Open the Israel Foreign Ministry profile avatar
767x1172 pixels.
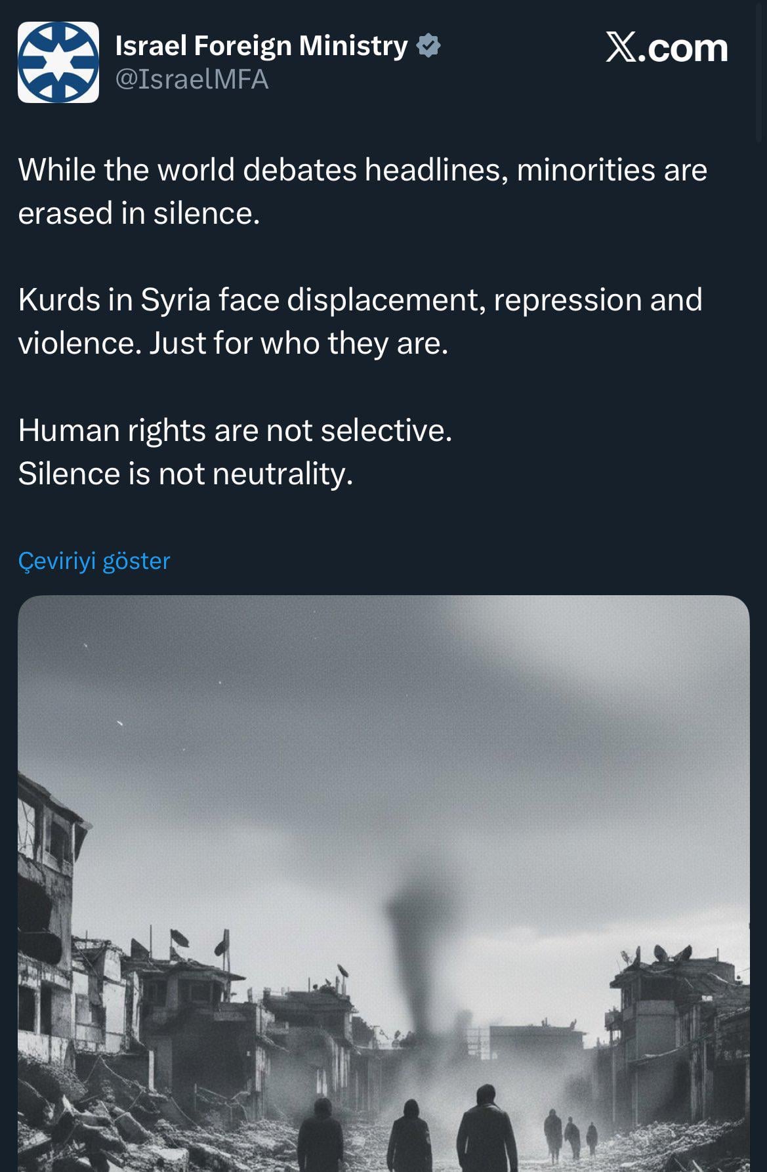click(x=58, y=62)
